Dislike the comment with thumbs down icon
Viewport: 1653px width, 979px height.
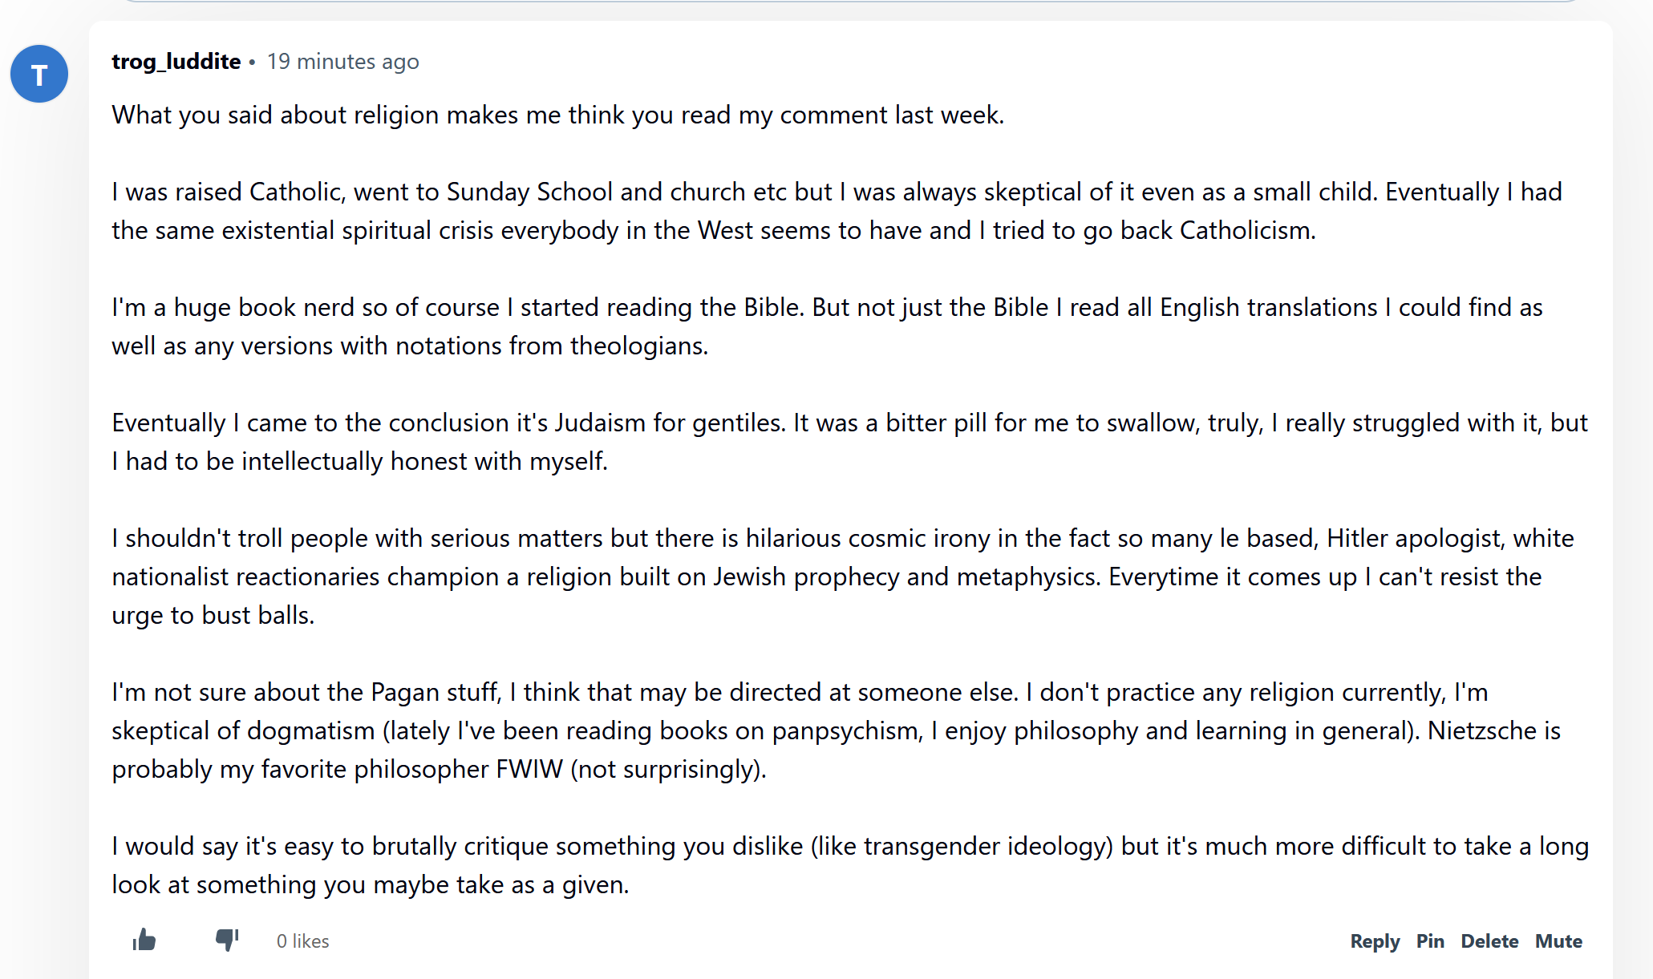click(227, 940)
